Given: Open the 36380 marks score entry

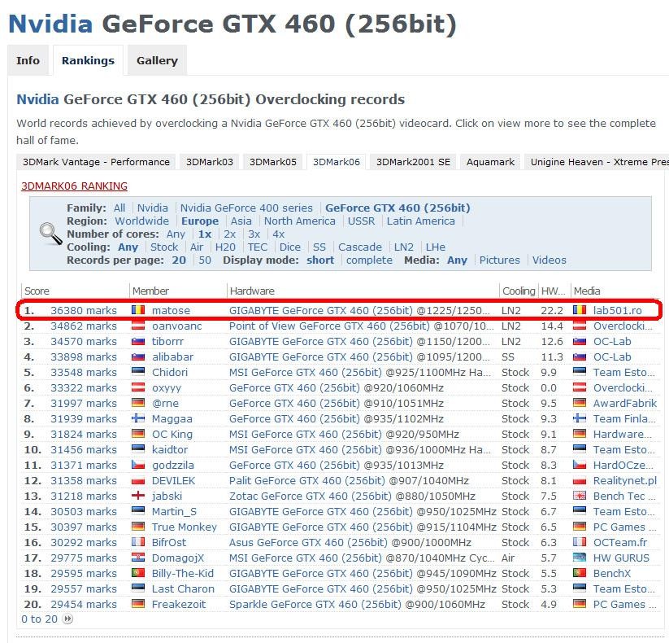Looking at the screenshot, I should pyautogui.click(x=84, y=310).
